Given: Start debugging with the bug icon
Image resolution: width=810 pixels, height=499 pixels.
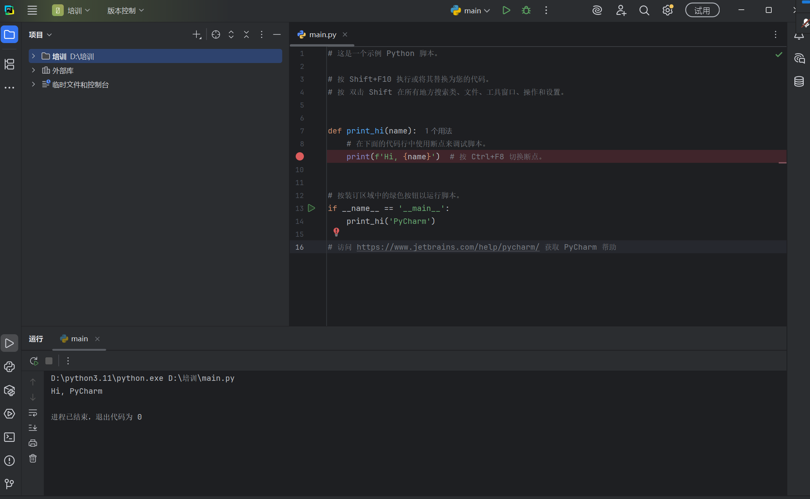Looking at the screenshot, I should [x=526, y=11].
